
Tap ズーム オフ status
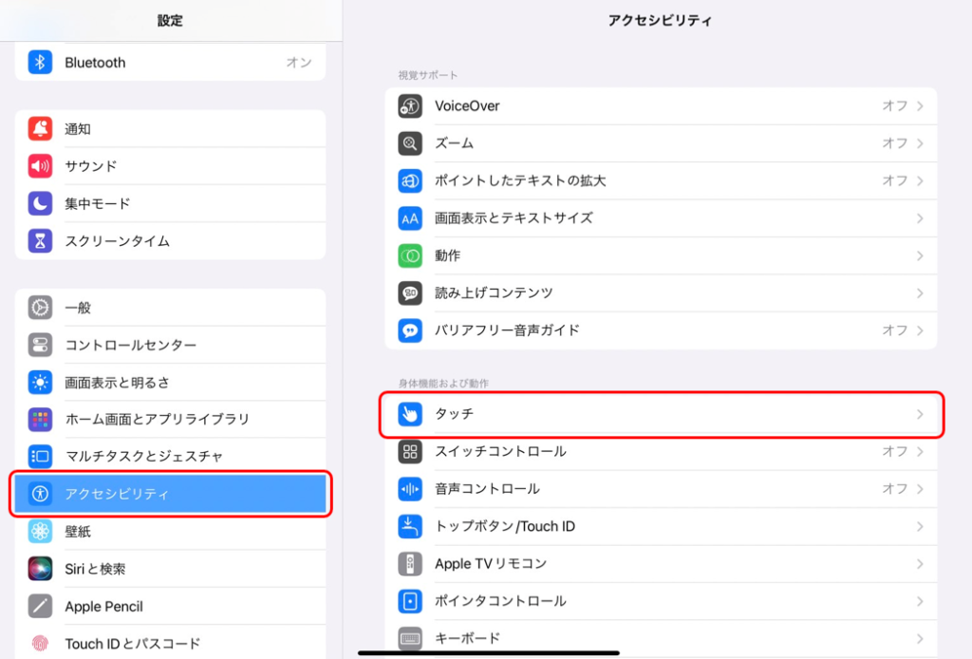coord(895,143)
